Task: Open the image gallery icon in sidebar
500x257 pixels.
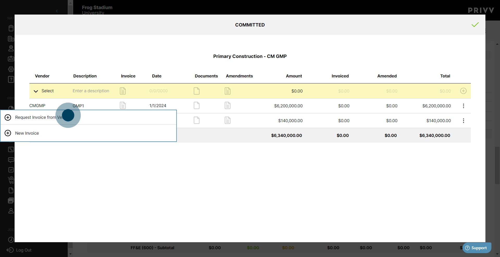Action: (11, 201)
